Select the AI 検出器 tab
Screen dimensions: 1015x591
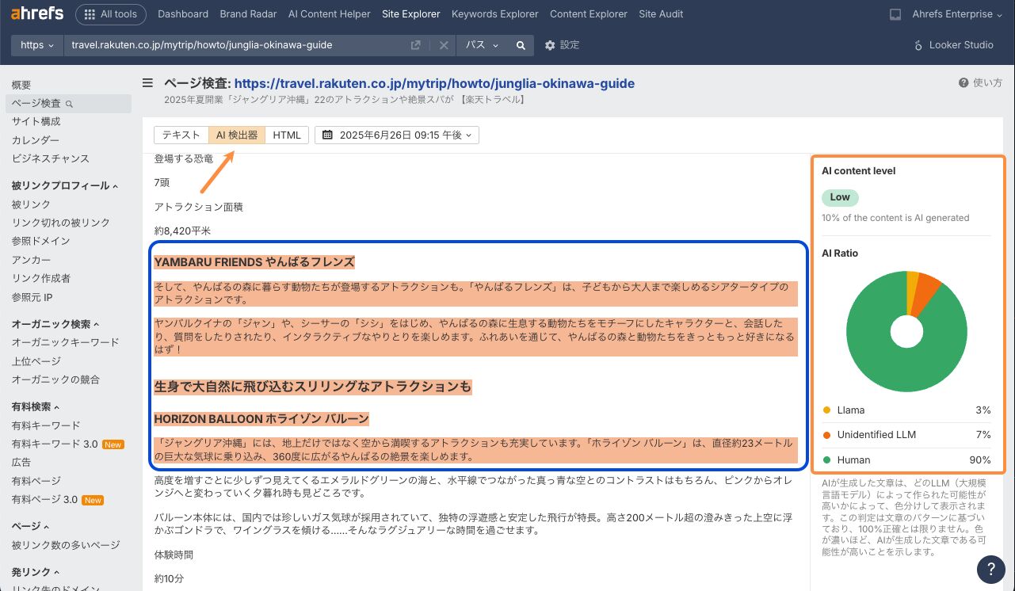(237, 135)
